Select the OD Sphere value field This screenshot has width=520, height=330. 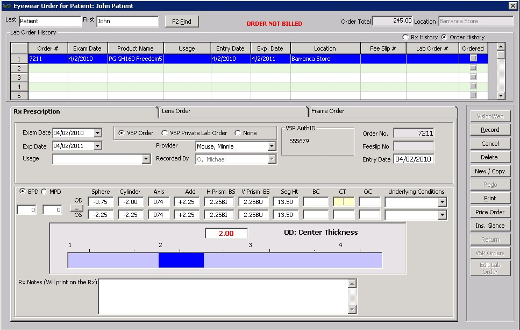(x=101, y=202)
